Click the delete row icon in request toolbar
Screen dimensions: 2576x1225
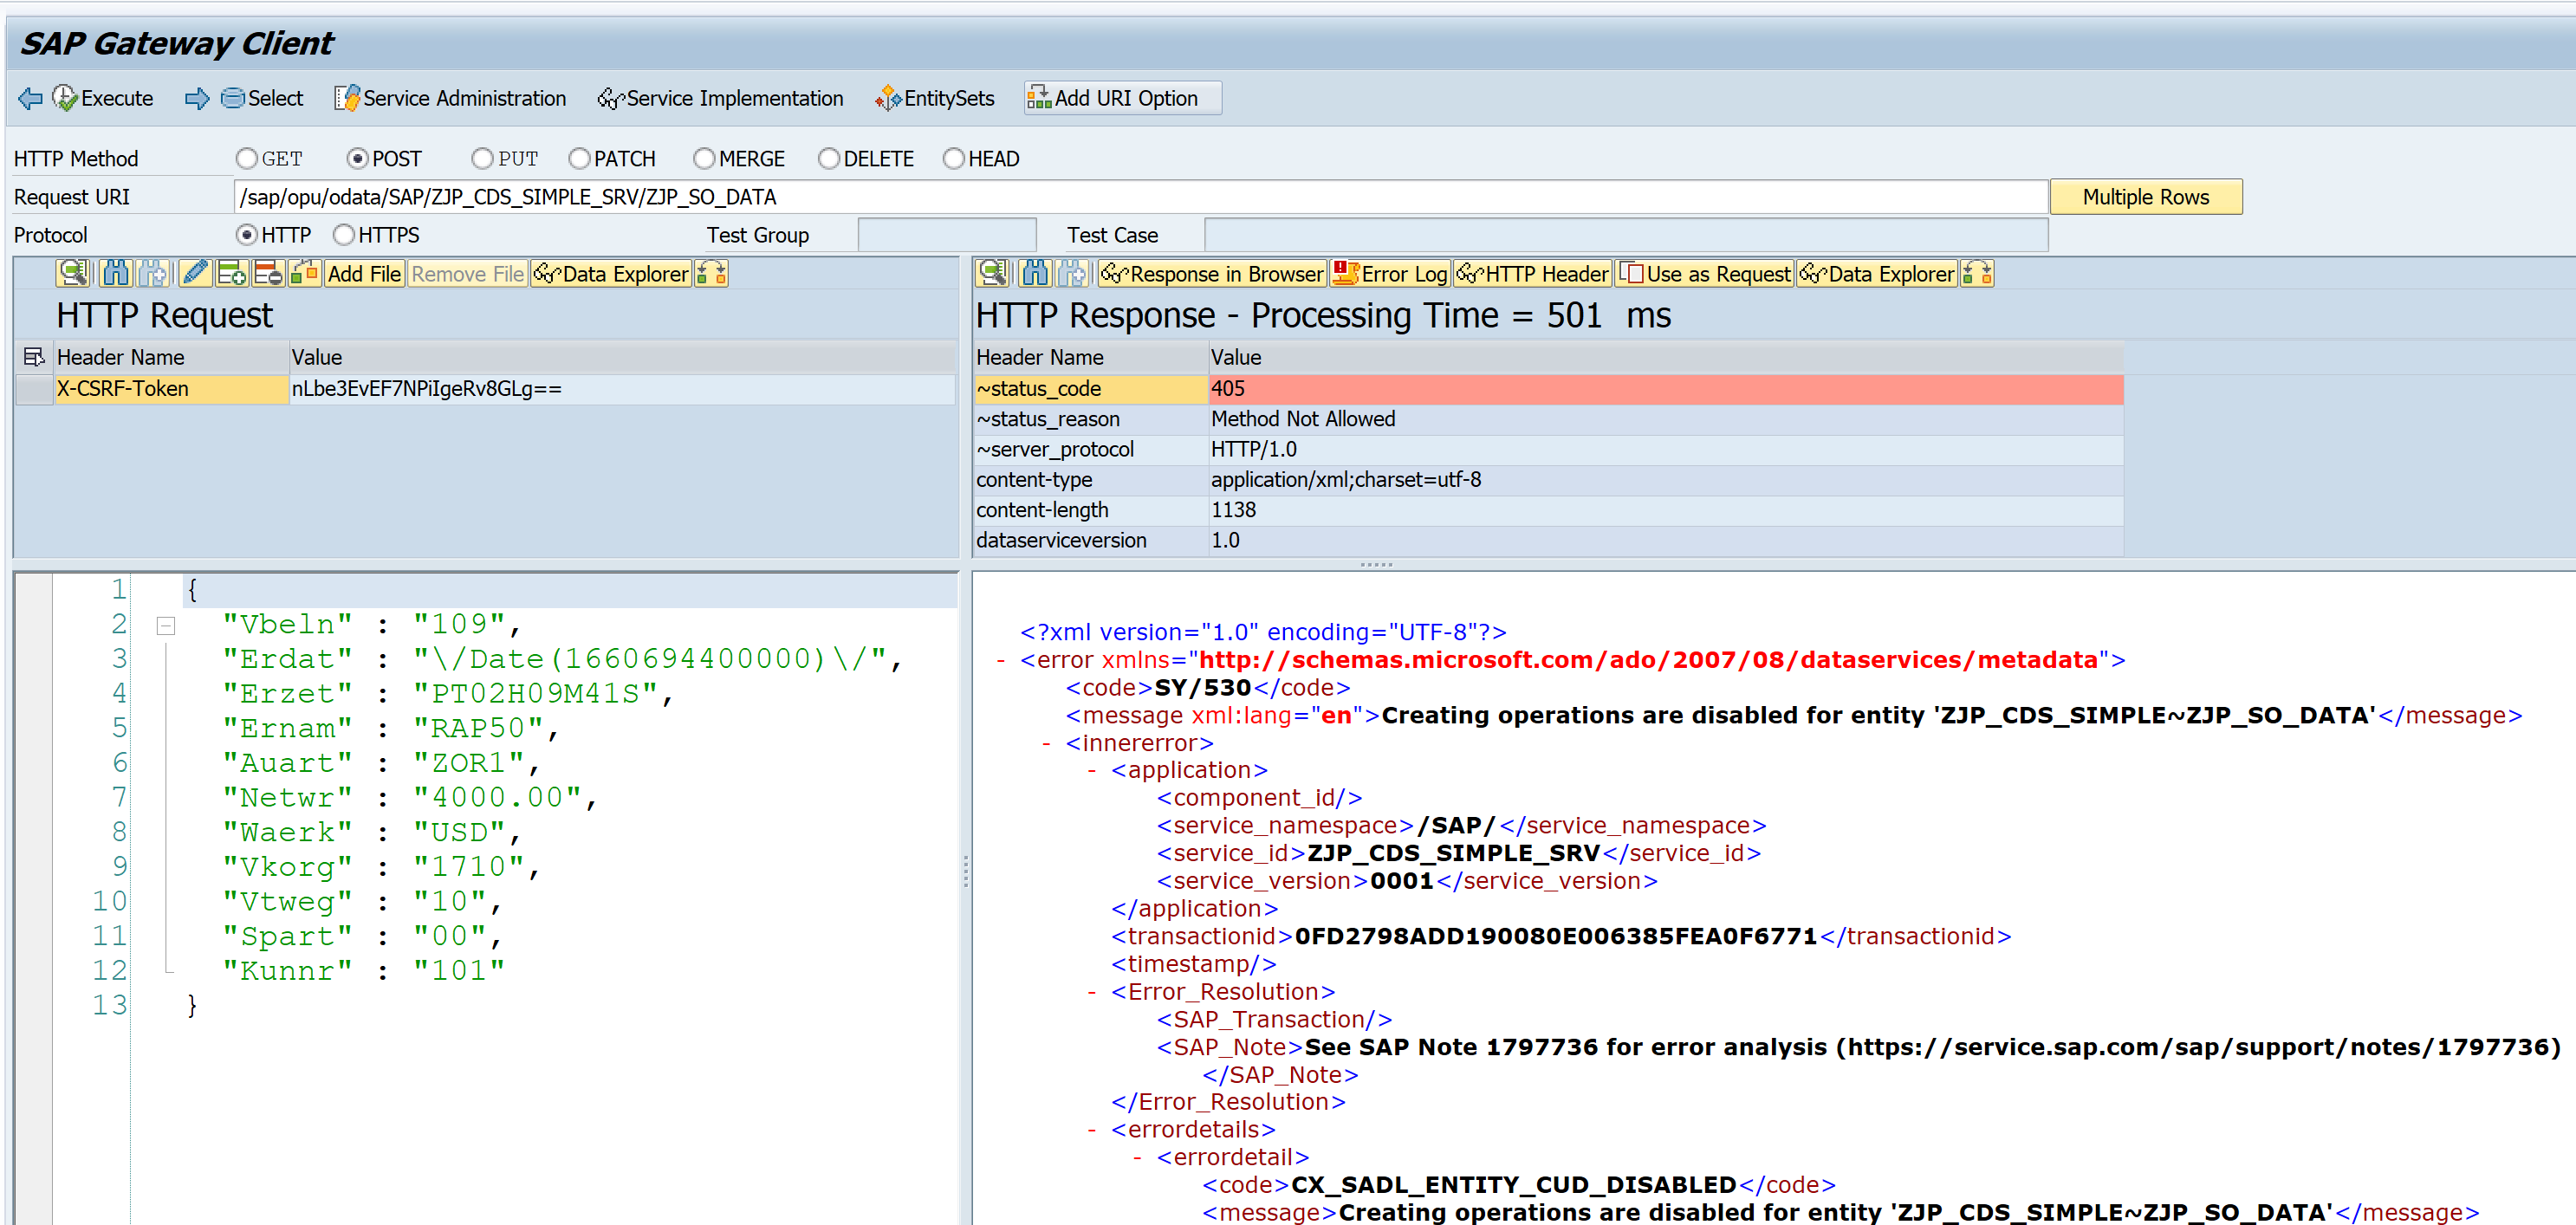[268, 273]
